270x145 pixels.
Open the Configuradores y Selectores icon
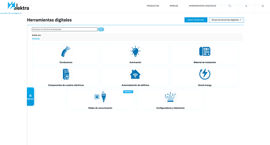point(170,97)
